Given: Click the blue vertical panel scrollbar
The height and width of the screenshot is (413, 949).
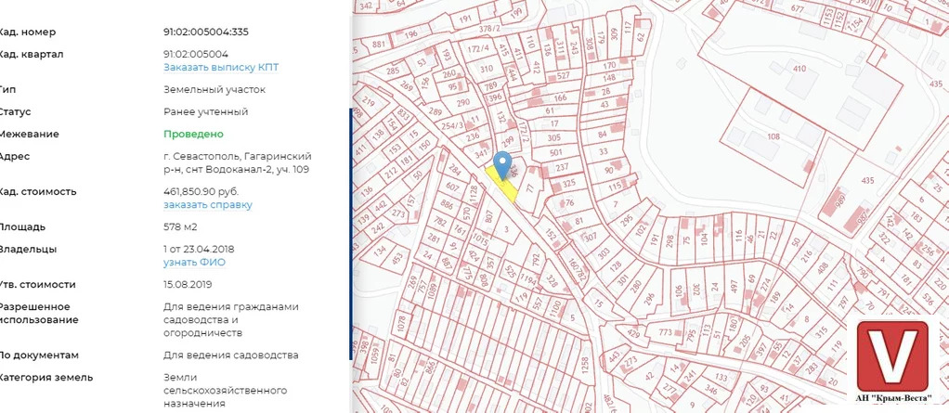Looking at the screenshot, I should (x=350, y=232).
